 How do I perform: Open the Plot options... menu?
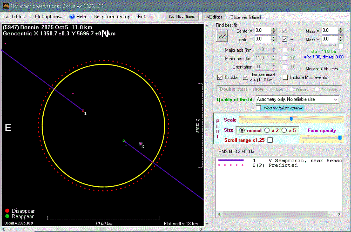tap(49, 17)
